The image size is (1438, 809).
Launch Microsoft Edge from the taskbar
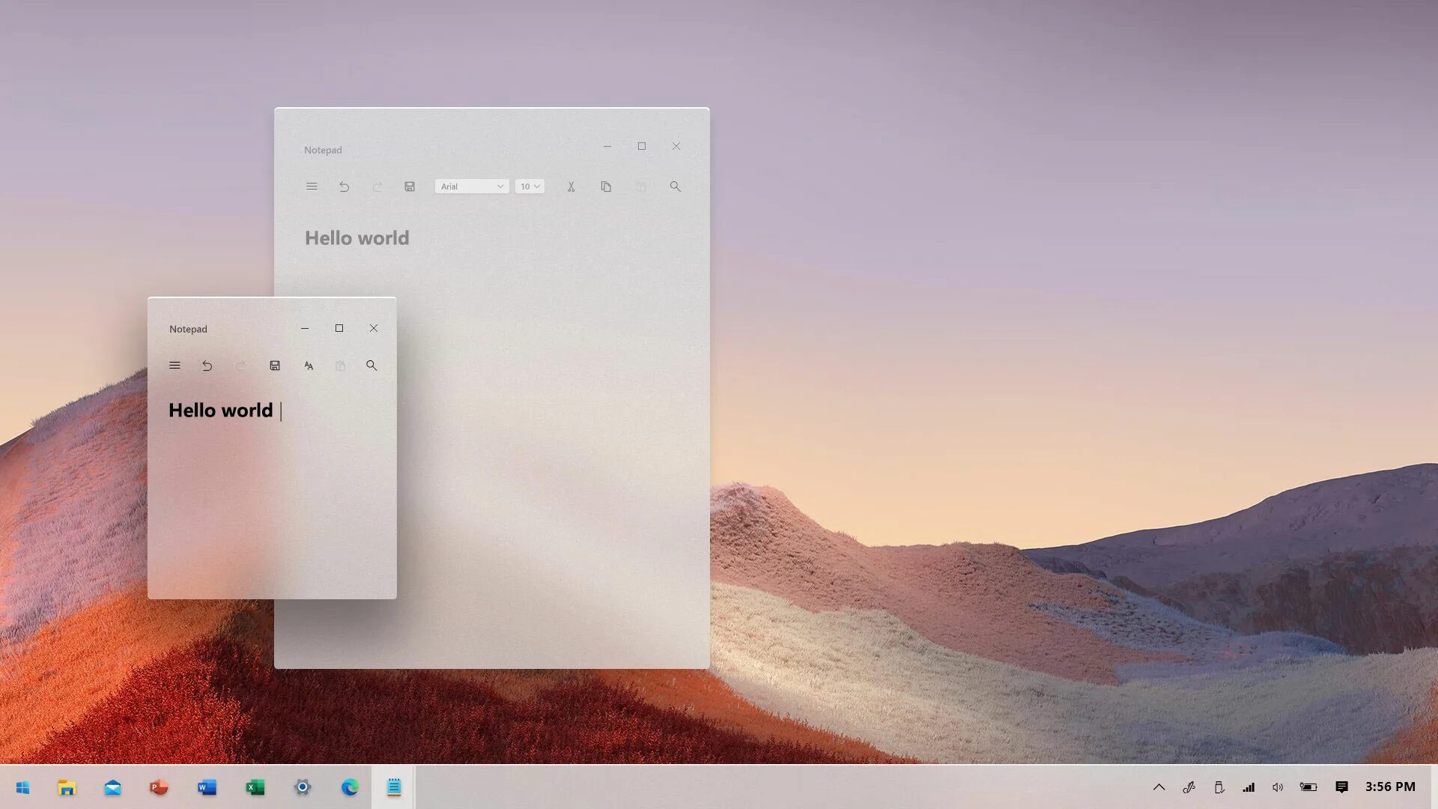pos(350,787)
